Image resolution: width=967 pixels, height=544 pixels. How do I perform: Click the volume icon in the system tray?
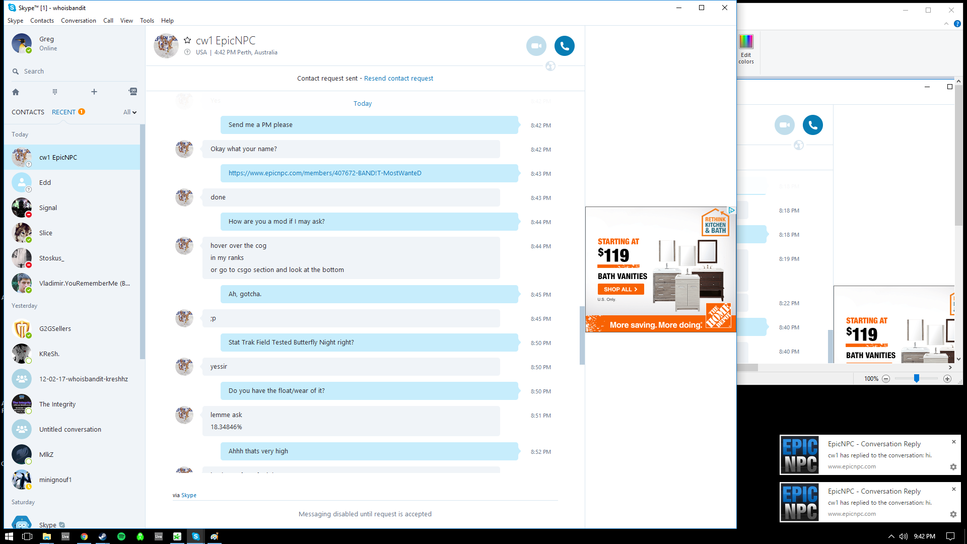[x=904, y=536]
